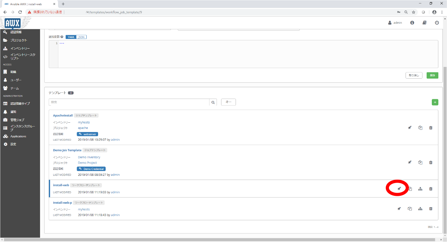
Task: Click the webserver credential tag
Action: [87, 134]
